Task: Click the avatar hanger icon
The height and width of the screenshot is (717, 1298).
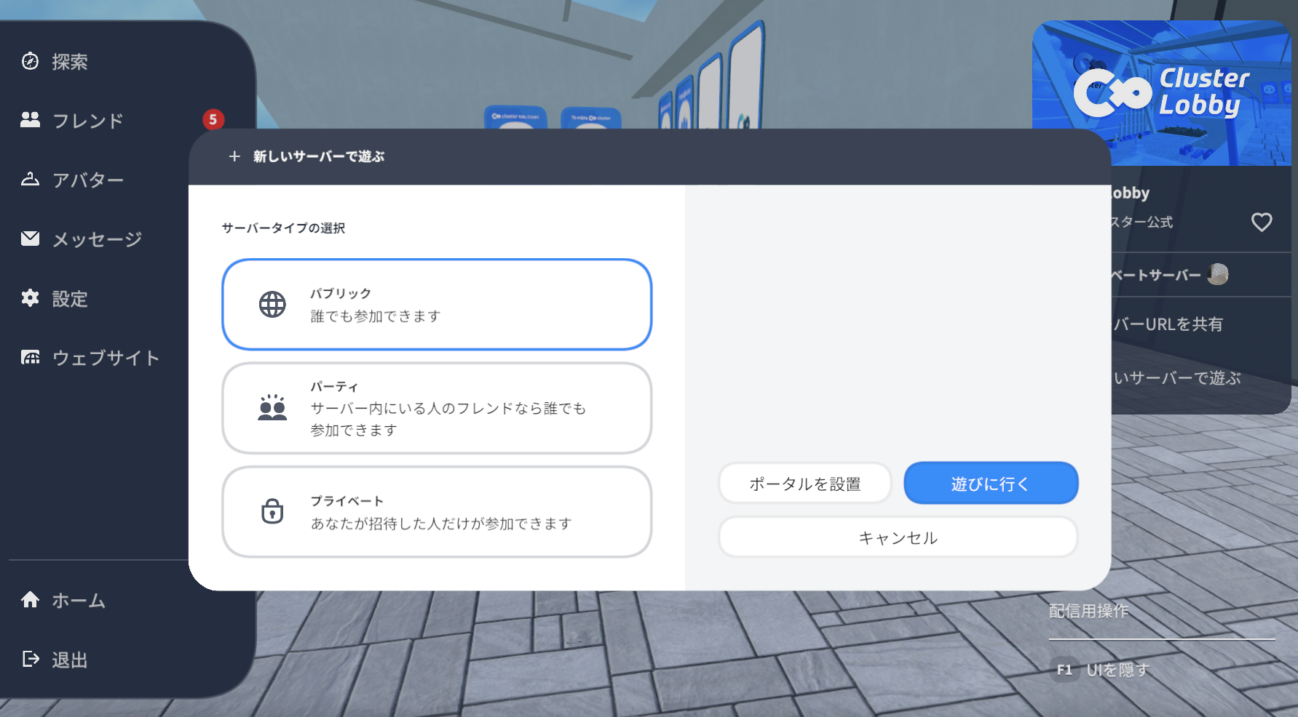Action: tap(30, 179)
